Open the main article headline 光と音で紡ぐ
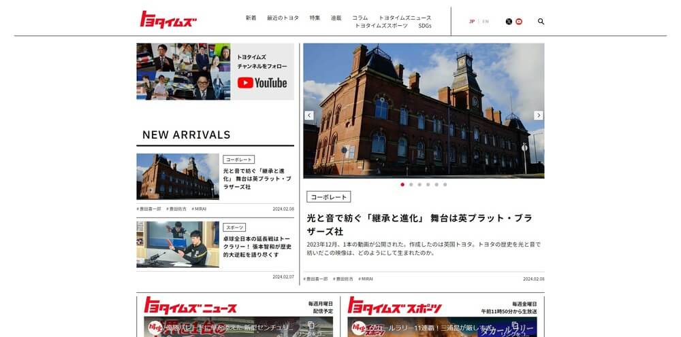The image size is (681, 337). [x=419, y=224]
